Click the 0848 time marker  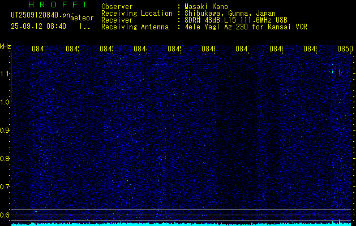click(x=276, y=49)
